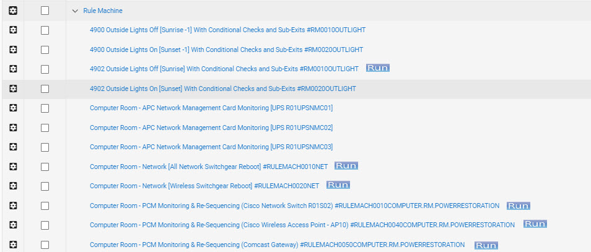Screen dimensions: 591x252
Task: Click gear icon for 4900 Outside Lights On rule
Action: (x=13, y=50)
